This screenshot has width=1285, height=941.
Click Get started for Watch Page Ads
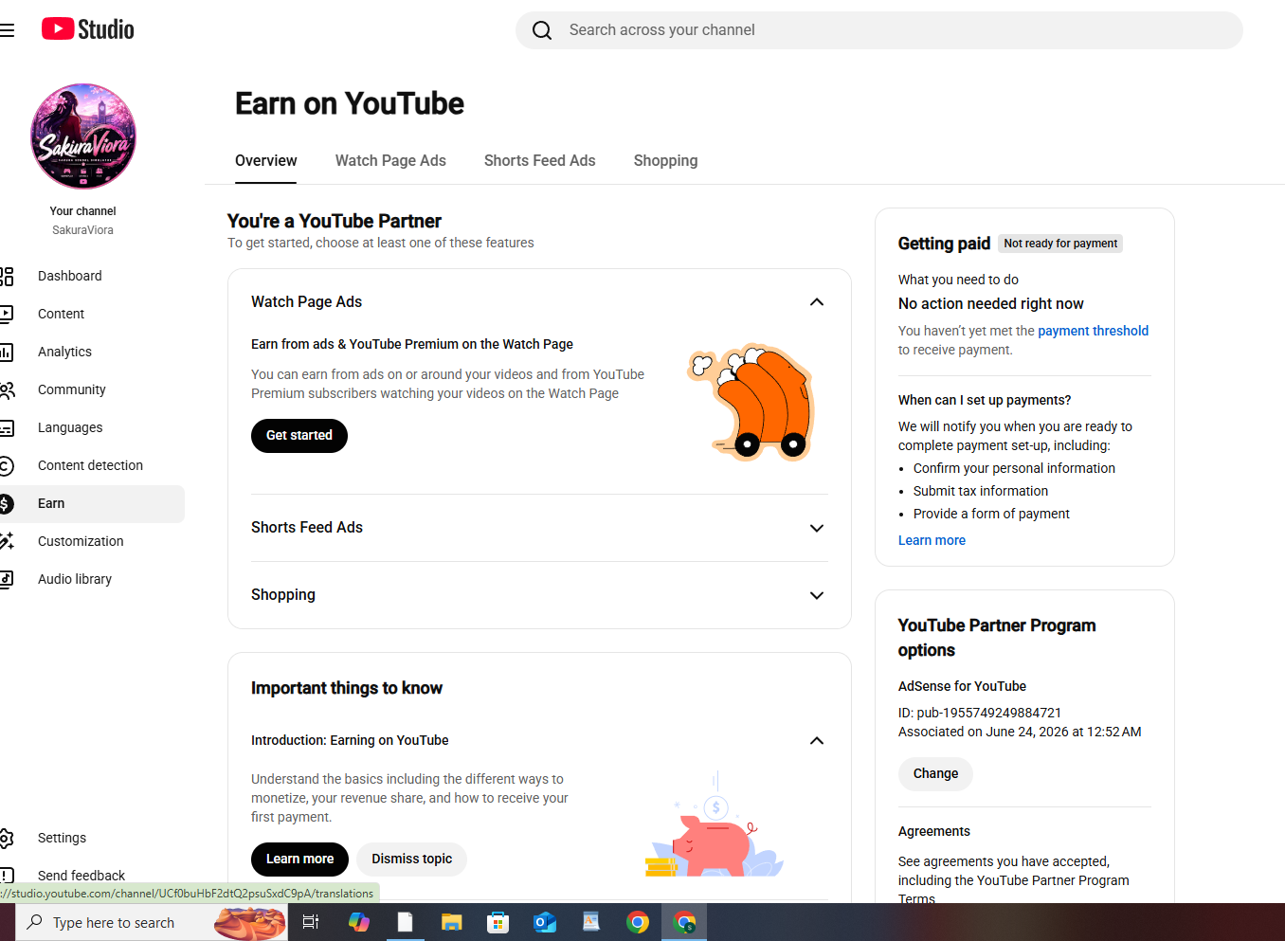[x=299, y=436]
